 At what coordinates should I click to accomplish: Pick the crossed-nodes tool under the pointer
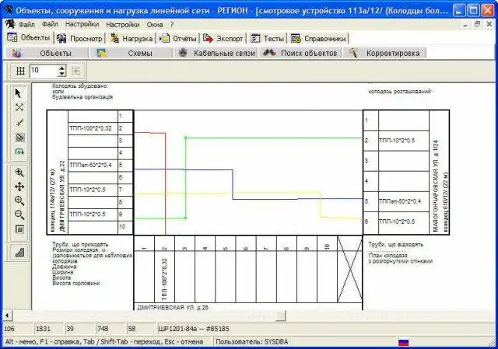[x=19, y=107]
